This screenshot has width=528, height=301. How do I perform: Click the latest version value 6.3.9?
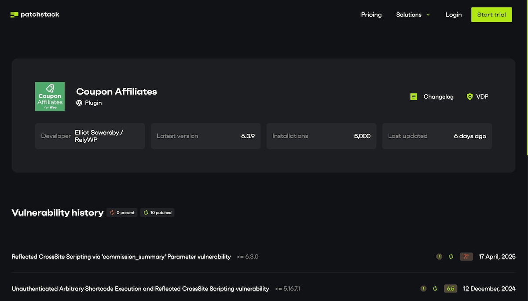(x=248, y=136)
